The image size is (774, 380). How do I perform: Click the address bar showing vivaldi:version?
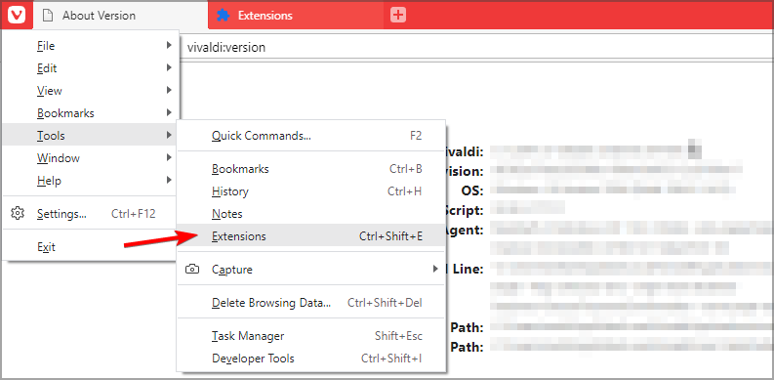476,48
